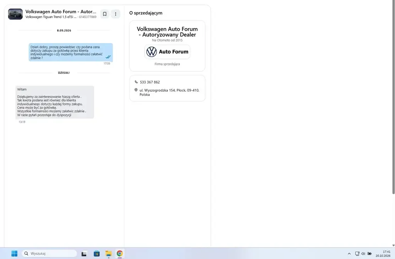Click the "O sprzedającym" heading
Screen dimensions: 395x259
click(146, 13)
